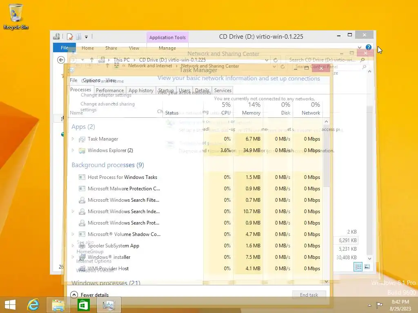The height and width of the screenshot is (313, 418).
Task: Switch to the Services tab
Action: (x=222, y=90)
